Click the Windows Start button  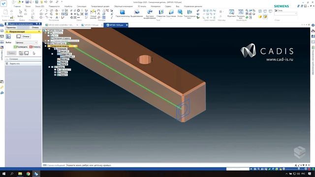pyautogui.click(x=3, y=174)
